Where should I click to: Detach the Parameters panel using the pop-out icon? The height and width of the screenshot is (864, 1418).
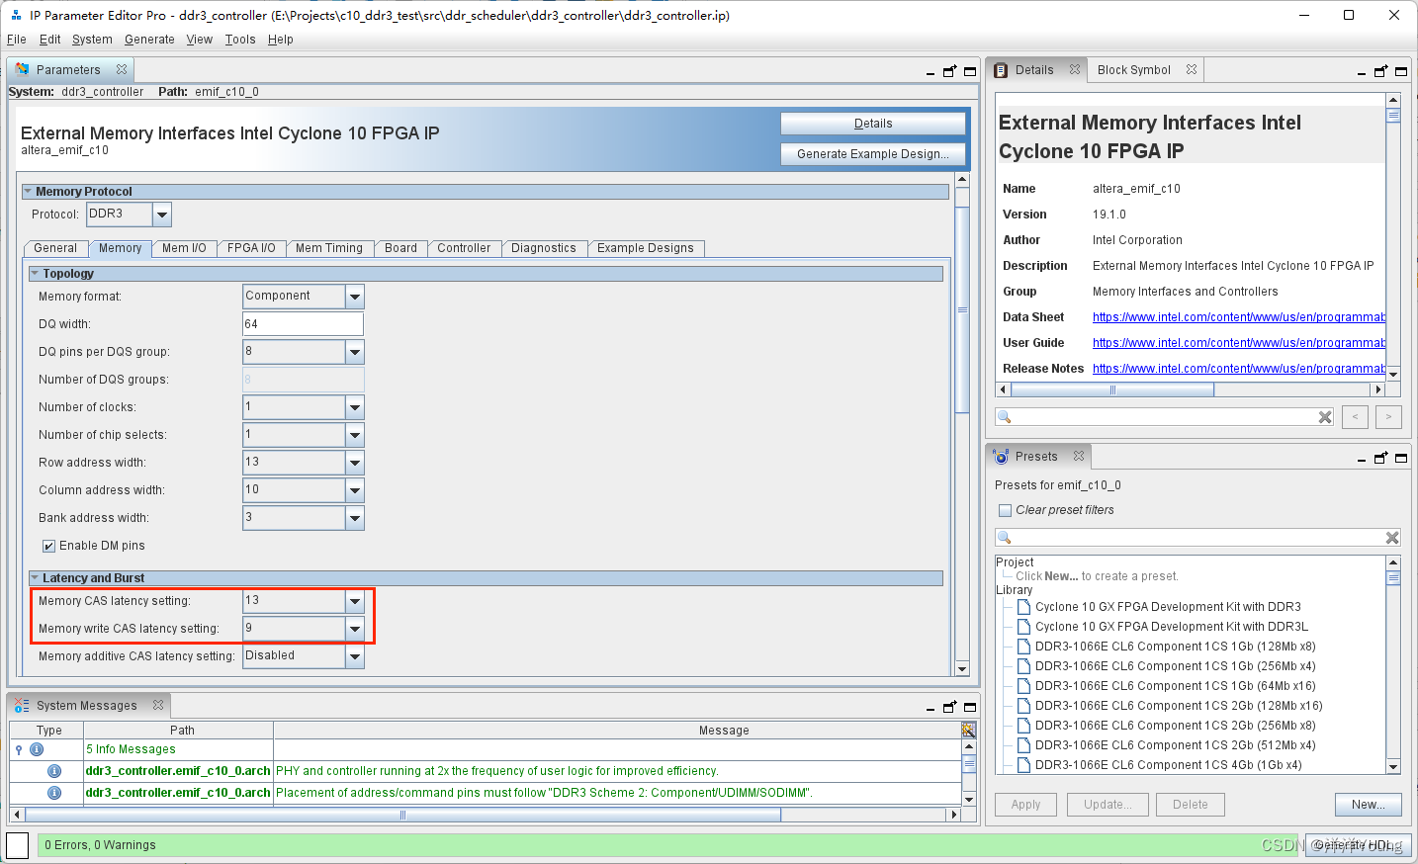950,71
